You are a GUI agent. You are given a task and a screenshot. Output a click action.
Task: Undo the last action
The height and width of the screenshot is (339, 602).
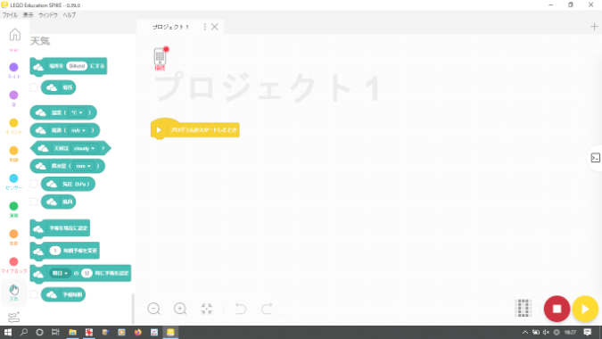[241, 309]
